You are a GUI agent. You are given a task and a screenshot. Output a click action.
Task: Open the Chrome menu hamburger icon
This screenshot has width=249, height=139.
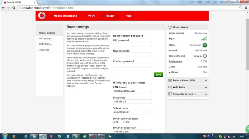246,8
